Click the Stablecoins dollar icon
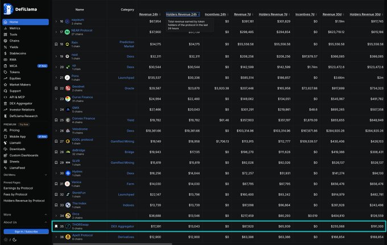 pos(6,53)
